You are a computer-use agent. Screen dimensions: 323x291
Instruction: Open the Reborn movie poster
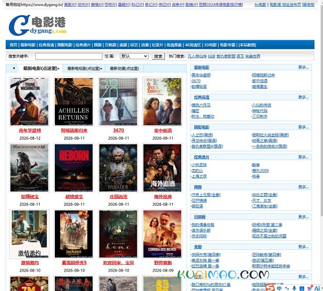[x=74, y=168]
